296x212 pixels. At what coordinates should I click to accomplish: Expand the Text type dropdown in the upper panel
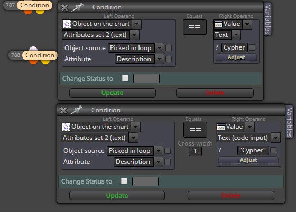(236, 35)
